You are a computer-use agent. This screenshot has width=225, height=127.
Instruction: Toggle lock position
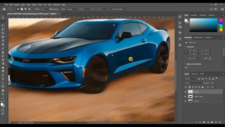pyautogui.click(x=196, y=87)
